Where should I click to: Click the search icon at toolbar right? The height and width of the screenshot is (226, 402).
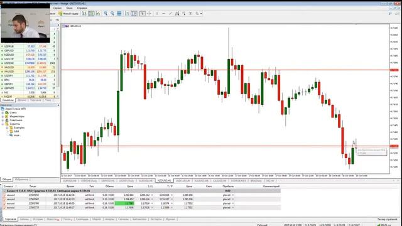click(390, 13)
